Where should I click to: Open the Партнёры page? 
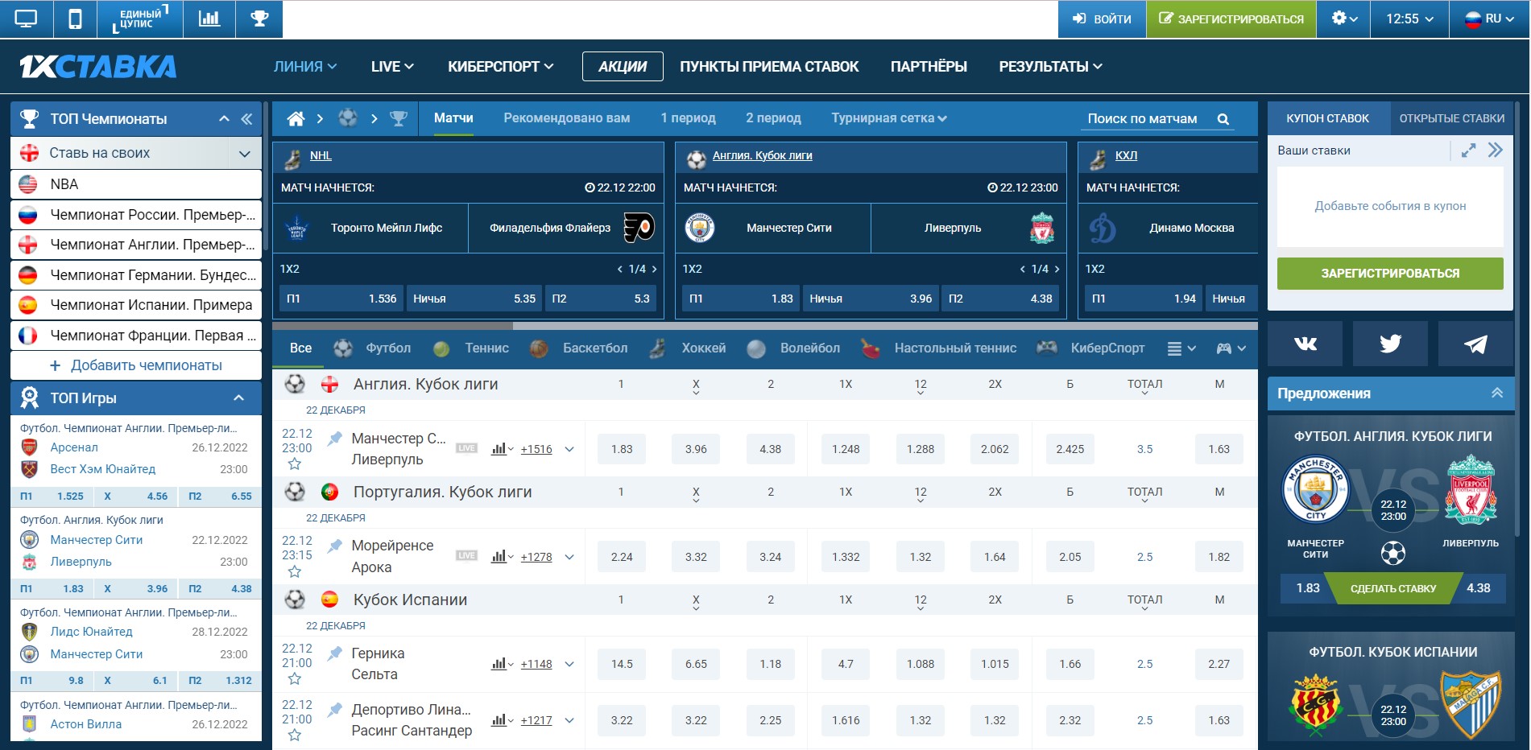(929, 67)
